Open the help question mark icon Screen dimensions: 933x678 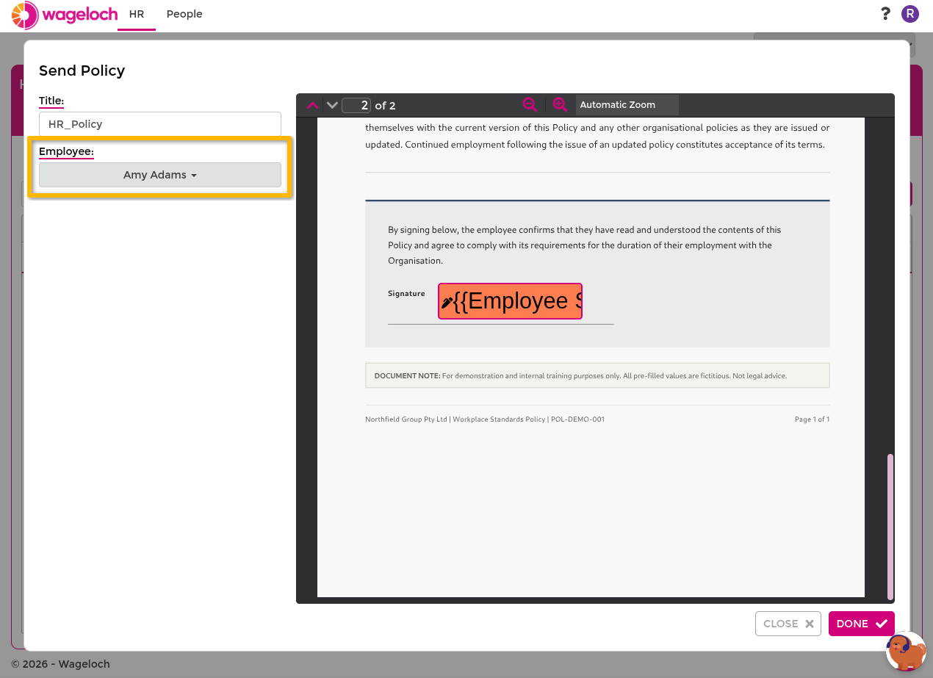885,13
